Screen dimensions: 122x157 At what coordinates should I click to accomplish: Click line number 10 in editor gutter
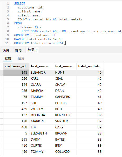(7, 39)
